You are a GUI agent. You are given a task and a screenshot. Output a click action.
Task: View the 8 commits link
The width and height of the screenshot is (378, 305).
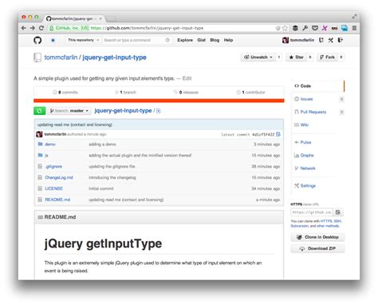[65, 93]
